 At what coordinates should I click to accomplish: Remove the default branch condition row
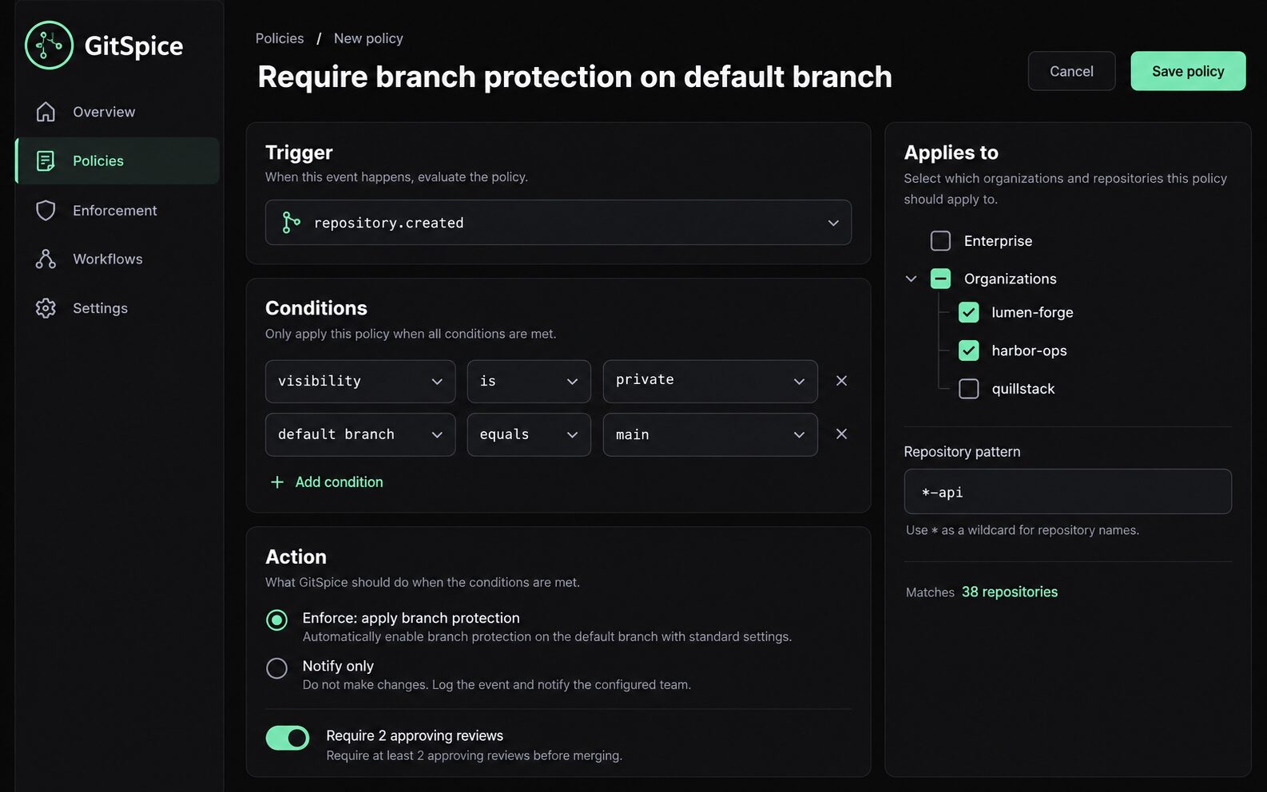pos(841,434)
